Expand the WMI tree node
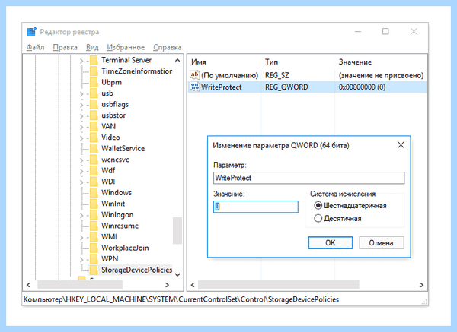The image size is (457, 332). pyautogui.click(x=81, y=238)
